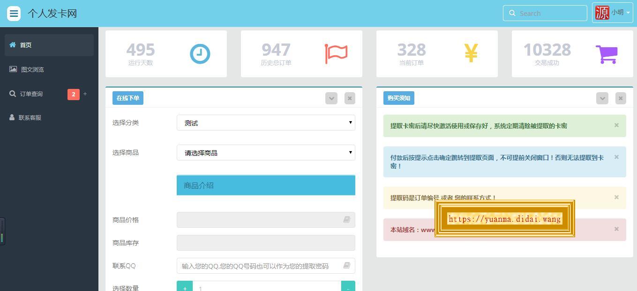Open the 选择分类 dropdown showing 测试
This screenshot has width=637, height=291.
click(266, 123)
